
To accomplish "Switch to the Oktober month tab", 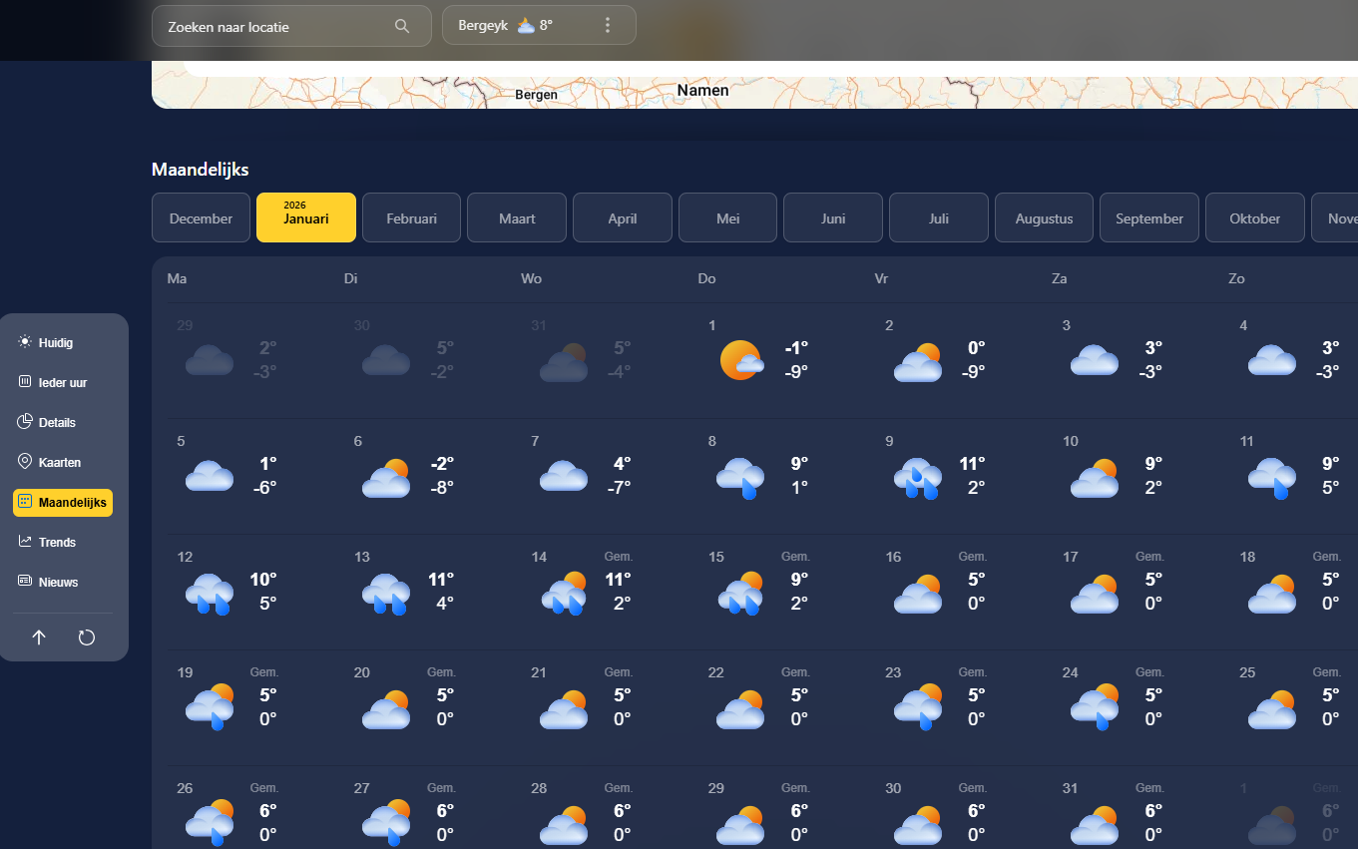I will coord(1255,218).
